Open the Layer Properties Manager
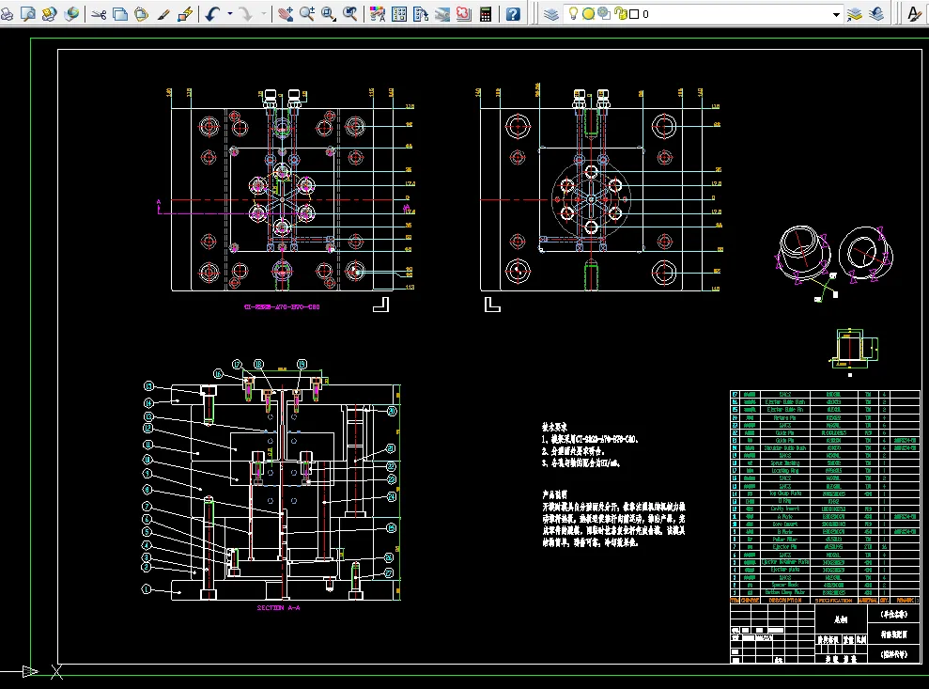Viewport: 929px width, 689px height. point(551,14)
